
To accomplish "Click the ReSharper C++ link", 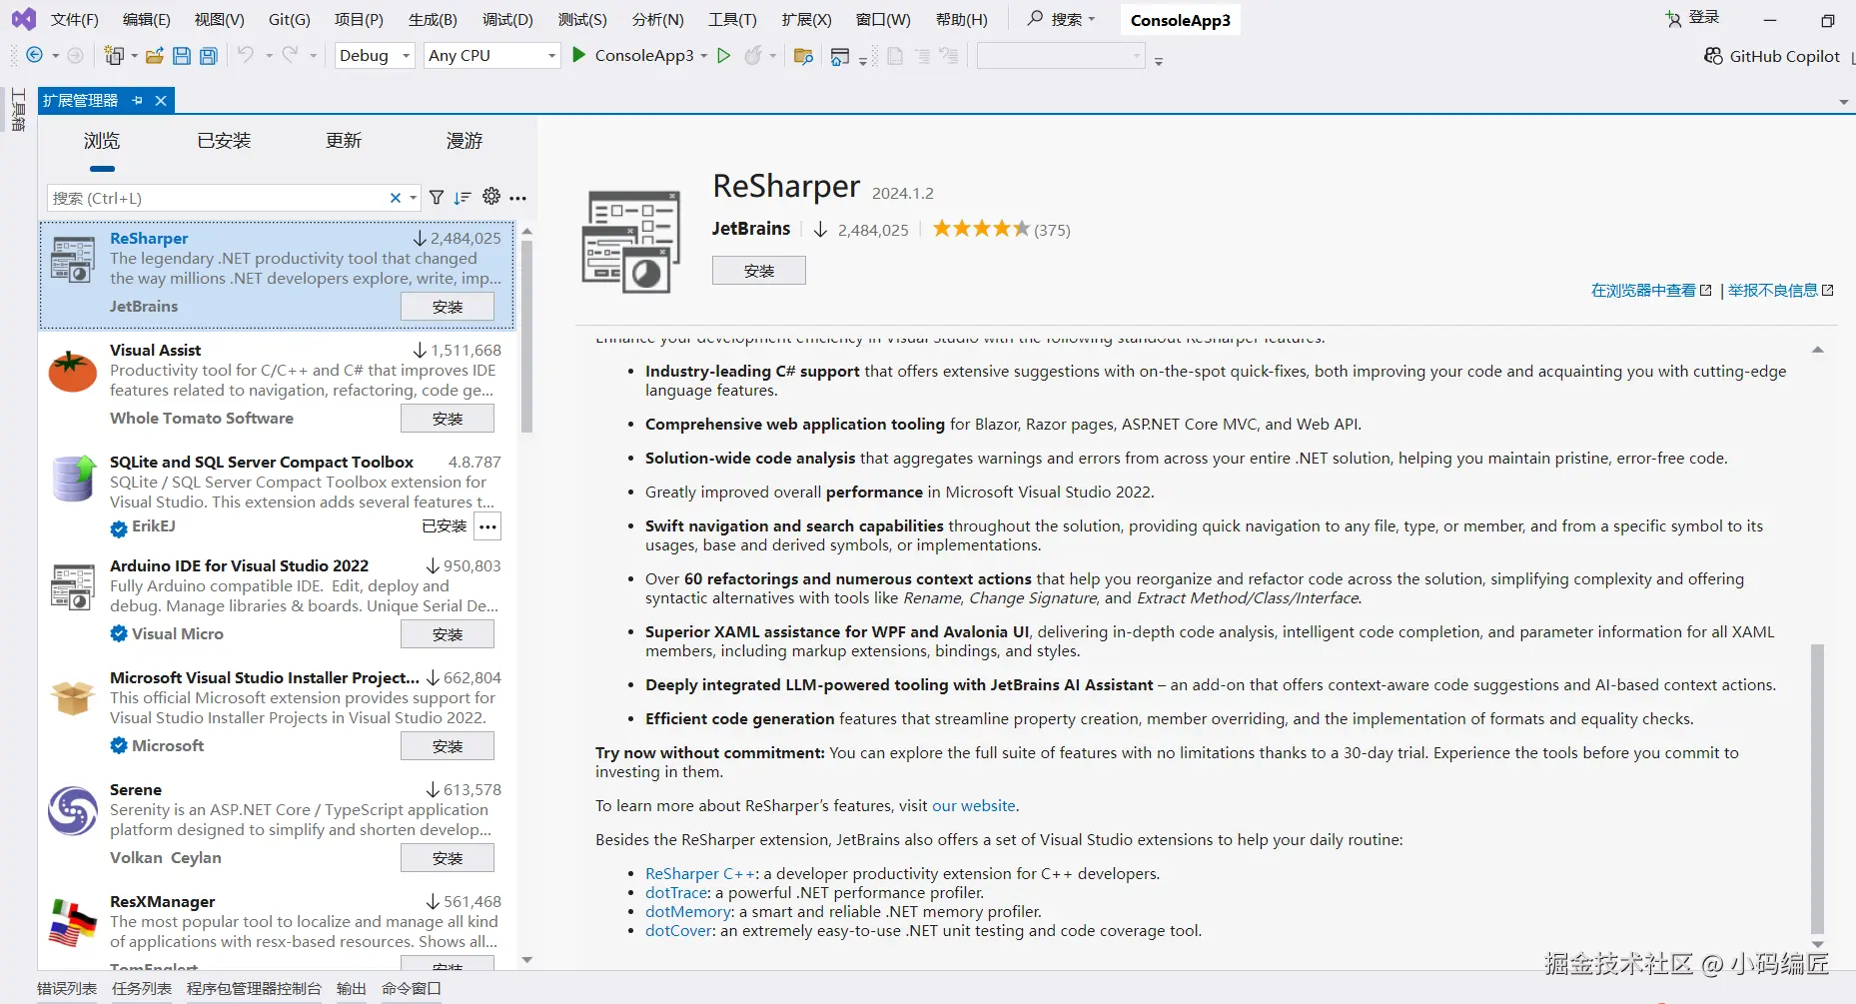I will pyautogui.click(x=700, y=874).
